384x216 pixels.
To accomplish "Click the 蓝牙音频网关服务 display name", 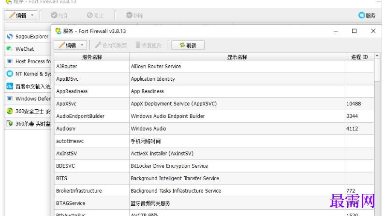I will coord(150,203).
